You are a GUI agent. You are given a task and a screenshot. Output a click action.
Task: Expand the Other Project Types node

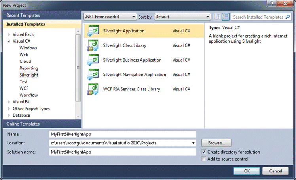[x=9, y=109]
